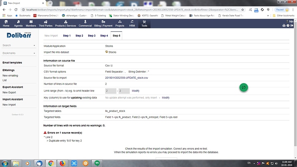Open Chrome from the taskbar
297x167 pixels.
point(51,163)
